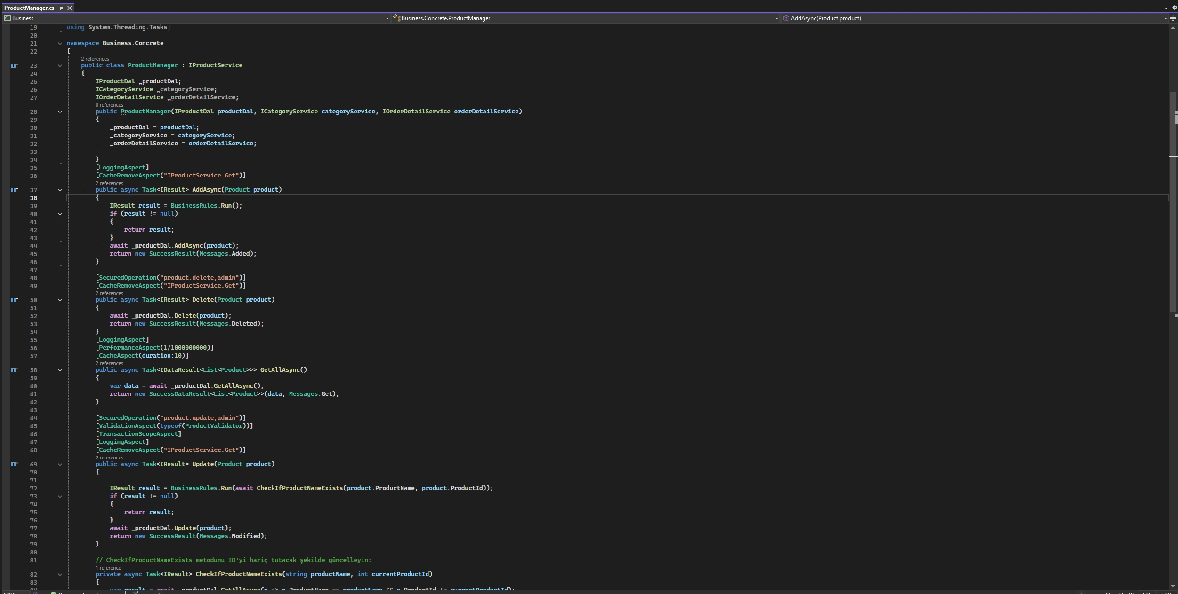Click the inheritance margin icon beside AddAsync

tap(15, 190)
